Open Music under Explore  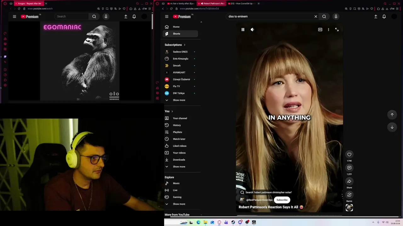(x=180, y=183)
